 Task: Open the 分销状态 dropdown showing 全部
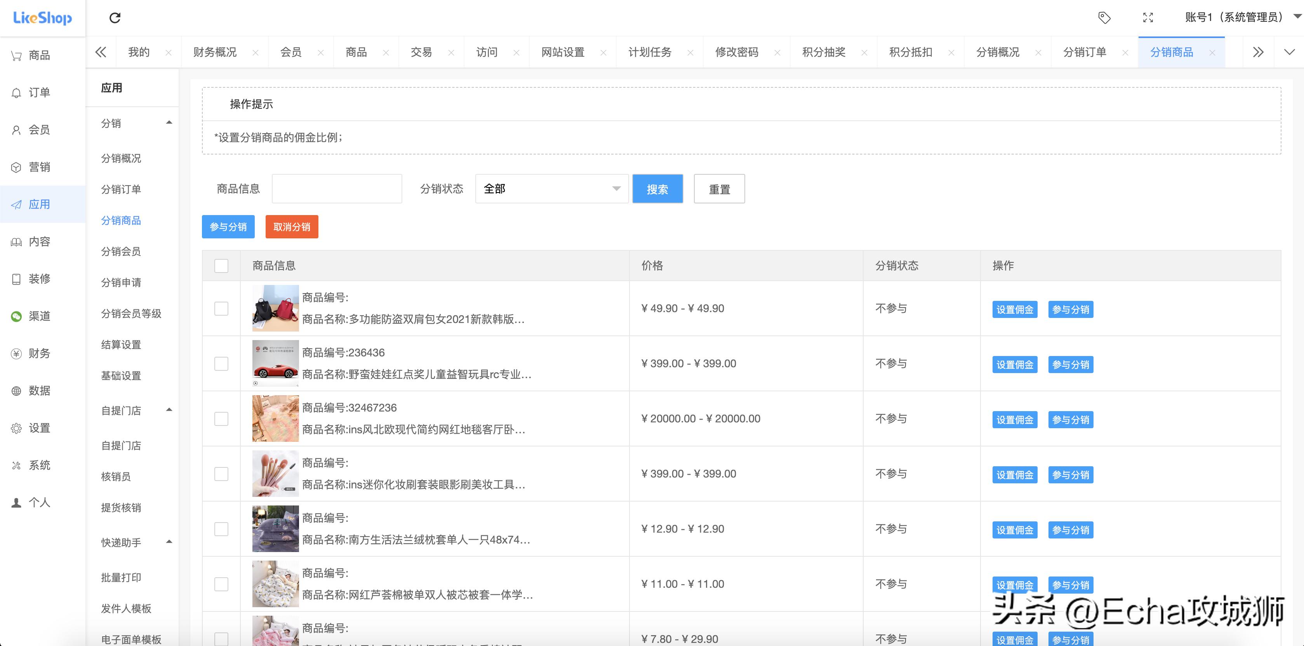point(551,188)
